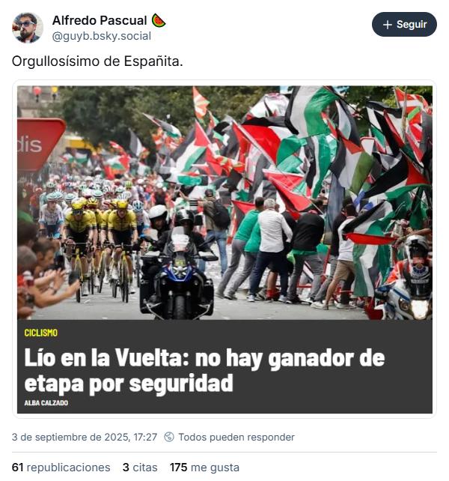Viewport: 449px width, 481px height.
Task: Open headline 'Lío en la Vuelta'
Action: (204, 370)
